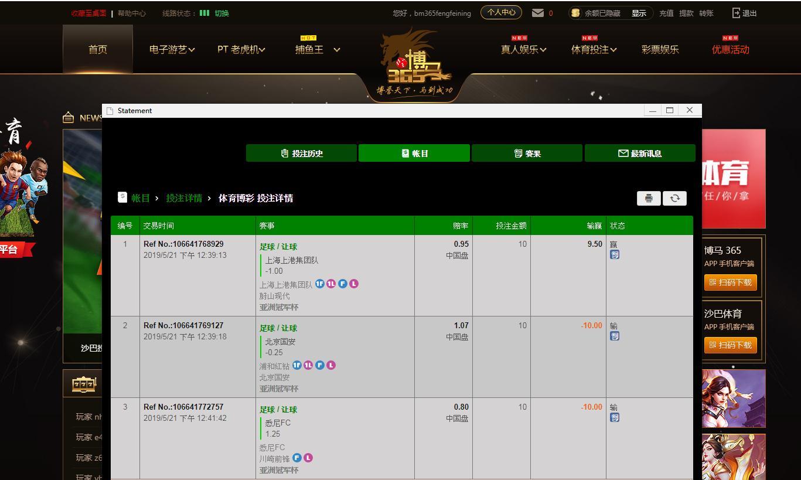The image size is (801, 480).
Task: Select the 帐目 tab
Action: (414, 153)
